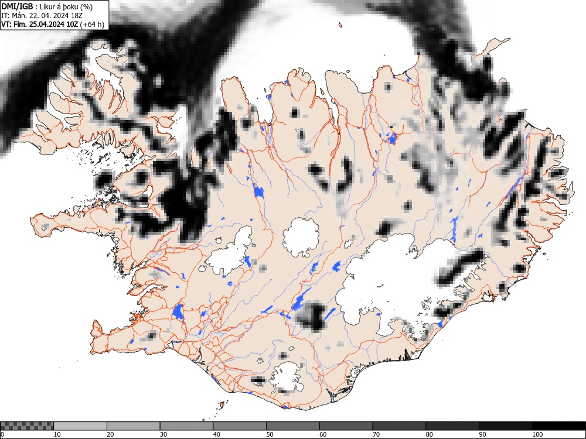Pick the 60–70 % legend swatch
Viewport: 586px width, 439px height.
346,426
